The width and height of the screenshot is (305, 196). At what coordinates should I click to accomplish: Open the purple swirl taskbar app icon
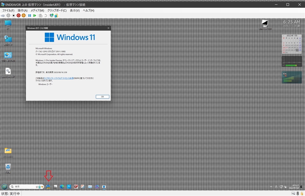(x=97, y=187)
